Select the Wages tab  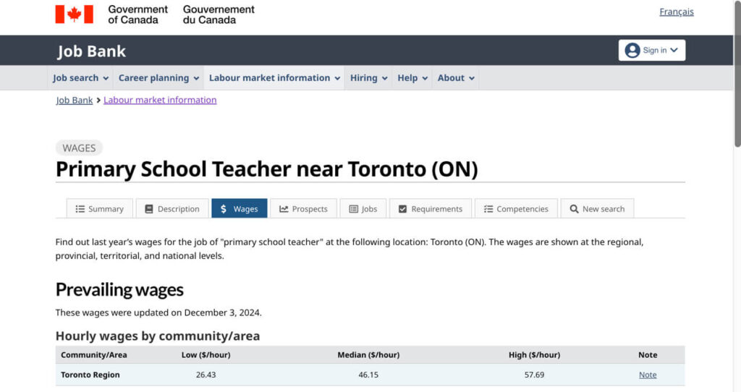point(239,209)
